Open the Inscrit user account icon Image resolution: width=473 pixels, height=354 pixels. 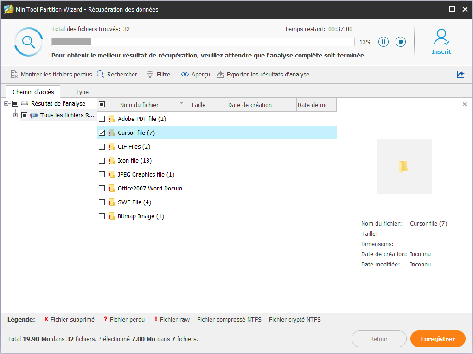click(441, 42)
